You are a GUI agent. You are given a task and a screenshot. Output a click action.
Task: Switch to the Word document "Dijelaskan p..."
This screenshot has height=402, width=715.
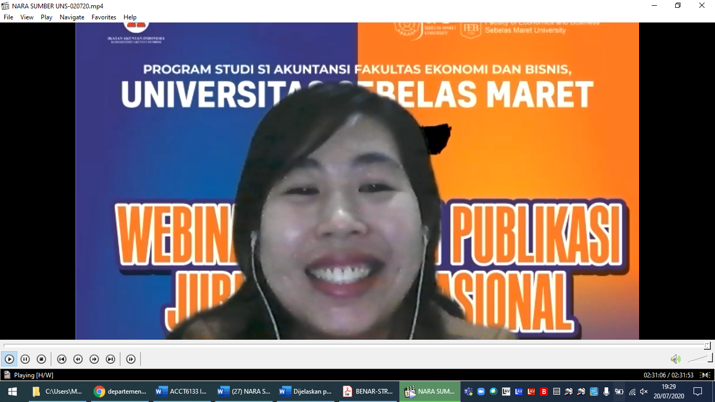coord(306,392)
